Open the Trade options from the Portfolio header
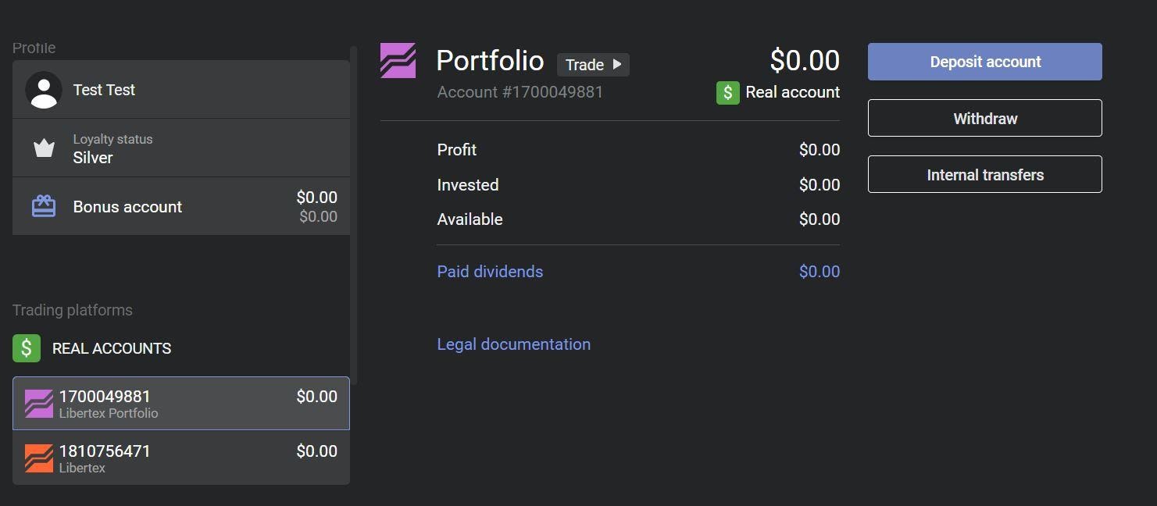The height and width of the screenshot is (506, 1157). coord(593,65)
